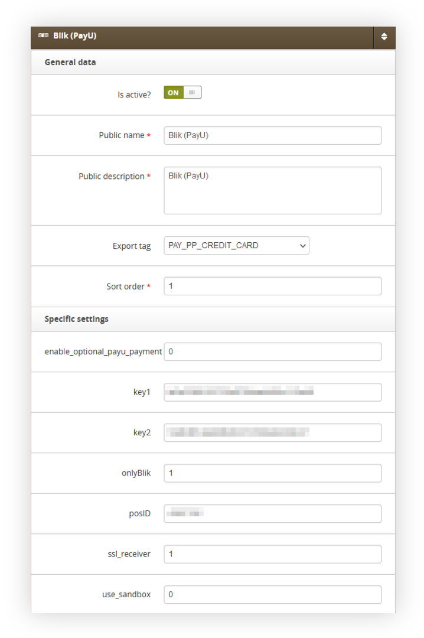
Task: Select the key1 input field
Action: [x=273, y=392]
